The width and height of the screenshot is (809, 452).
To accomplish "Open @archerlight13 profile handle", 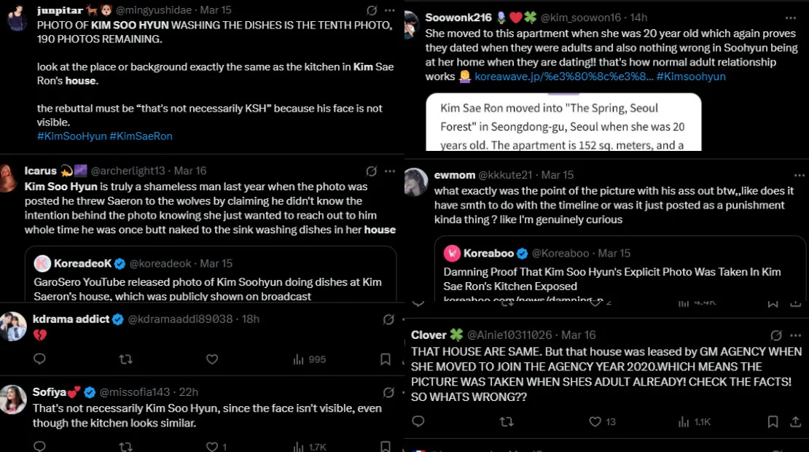I will coord(128,171).
